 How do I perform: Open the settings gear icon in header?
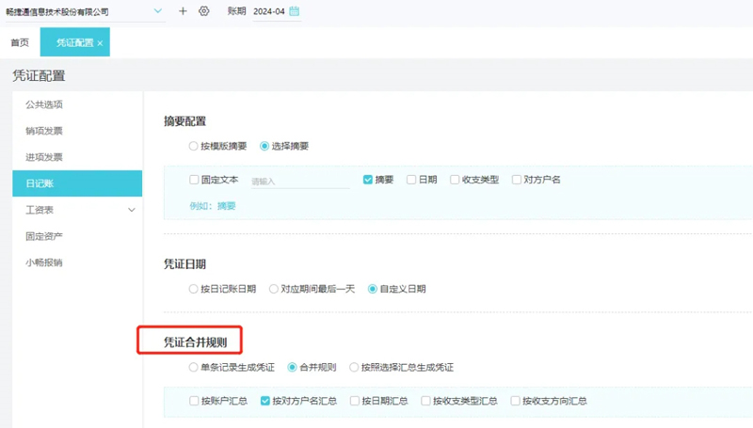coord(204,11)
